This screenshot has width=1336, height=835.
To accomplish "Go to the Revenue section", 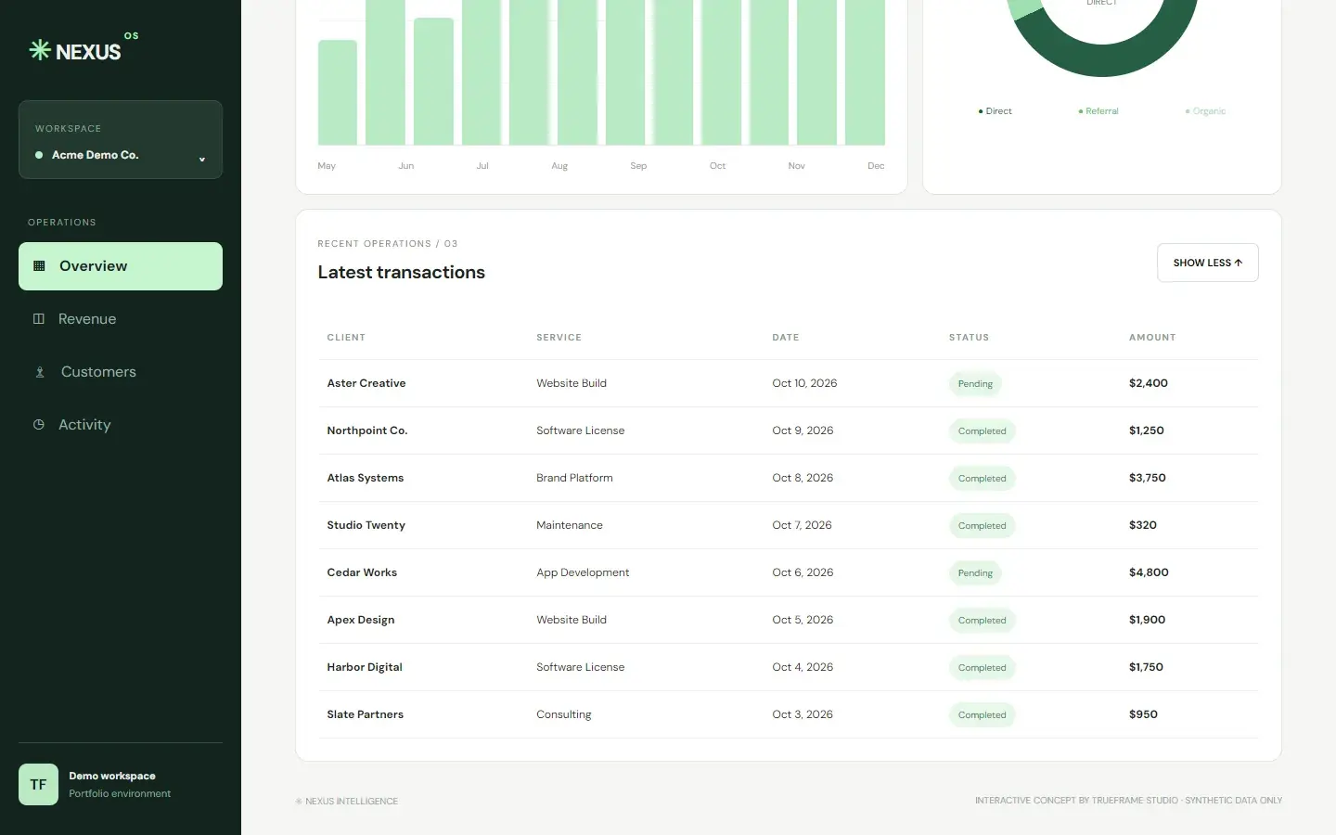I will coord(121,319).
